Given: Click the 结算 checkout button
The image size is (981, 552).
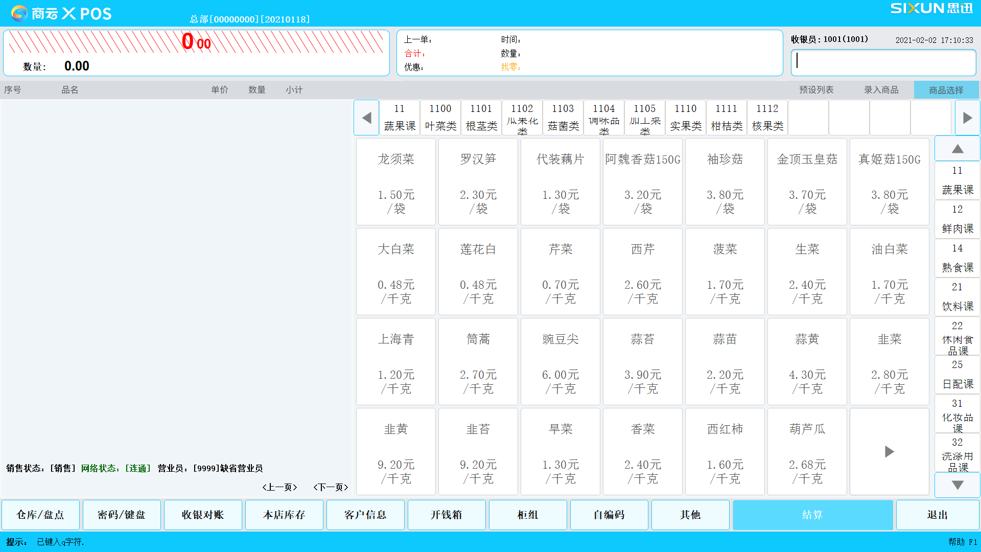Looking at the screenshot, I should tap(813, 515).
